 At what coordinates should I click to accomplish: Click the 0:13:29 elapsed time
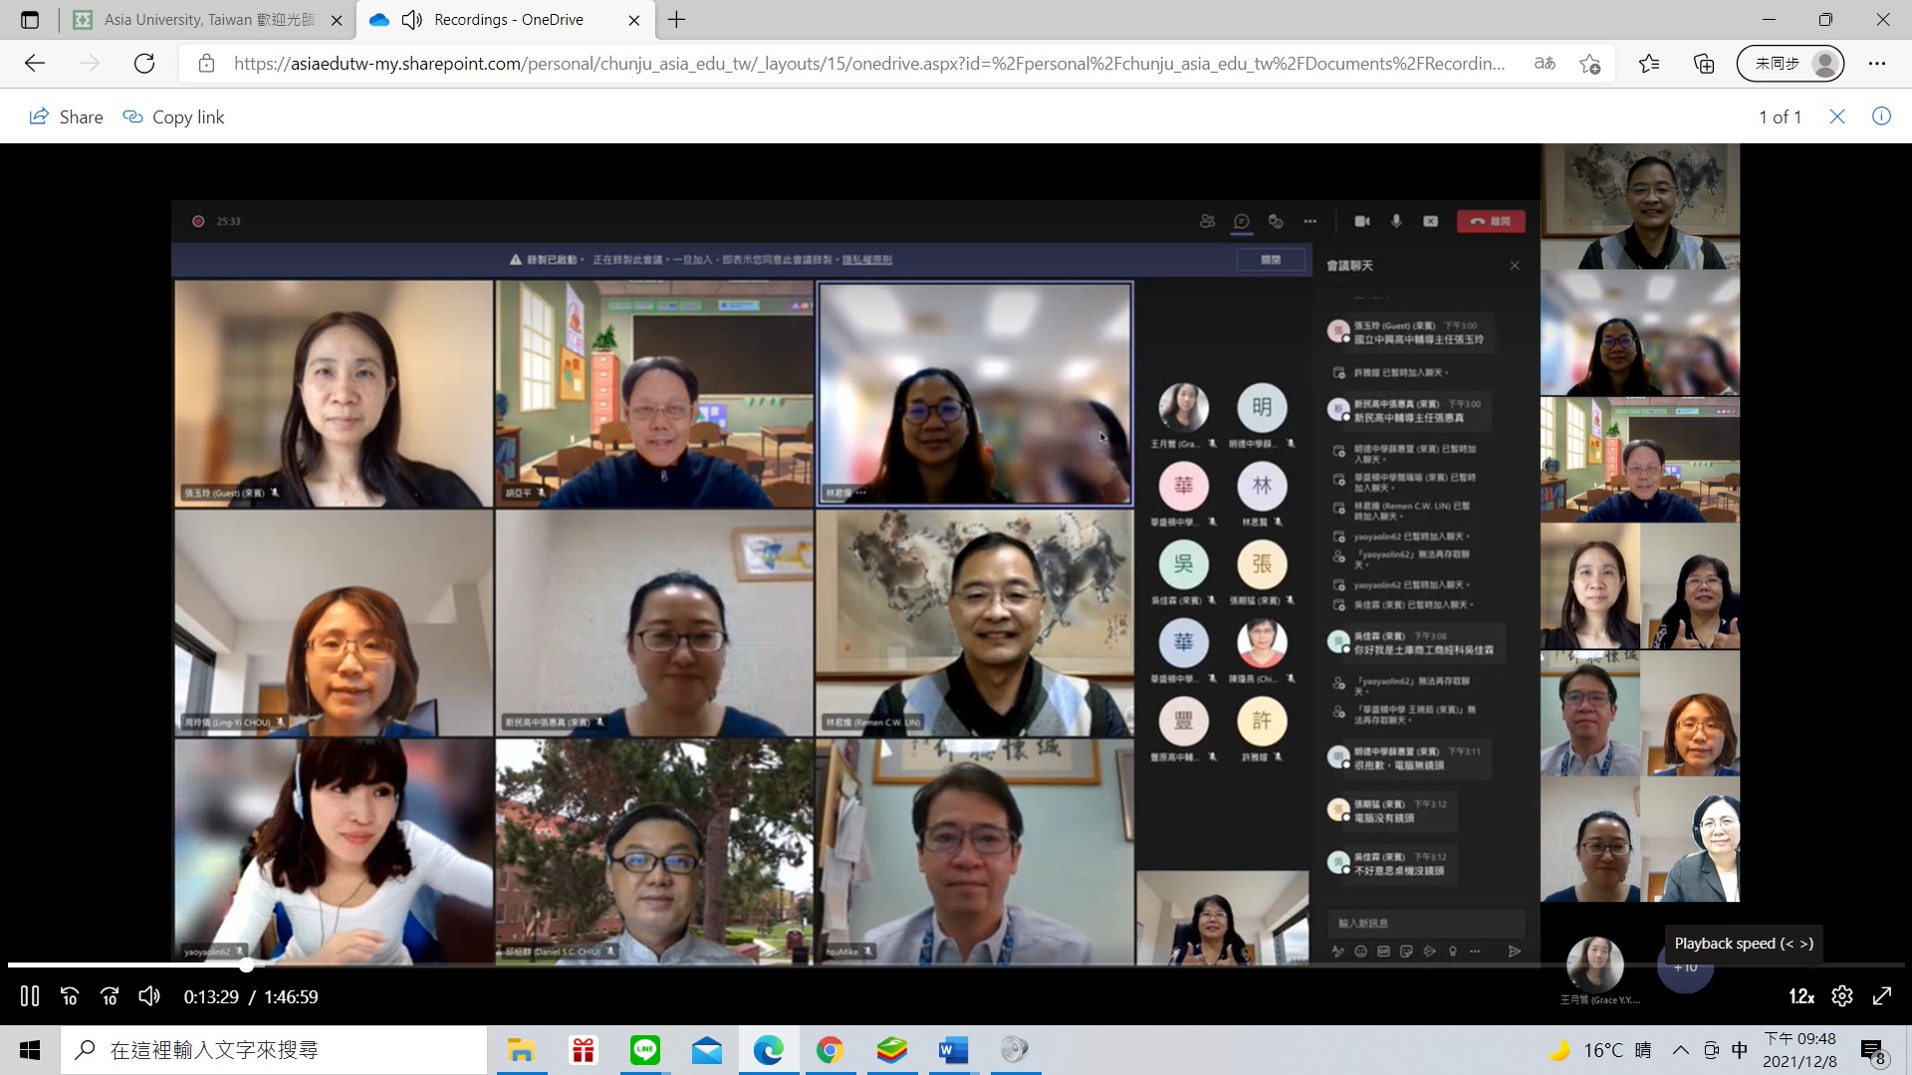(211, 997)
